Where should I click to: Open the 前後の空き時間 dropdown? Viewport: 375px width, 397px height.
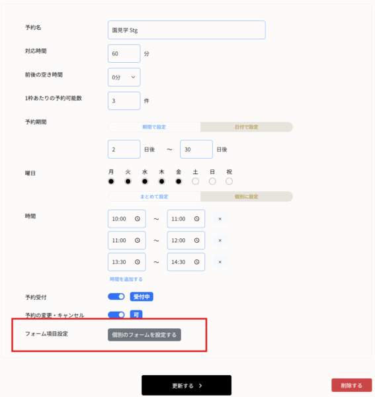coord(124,77)
